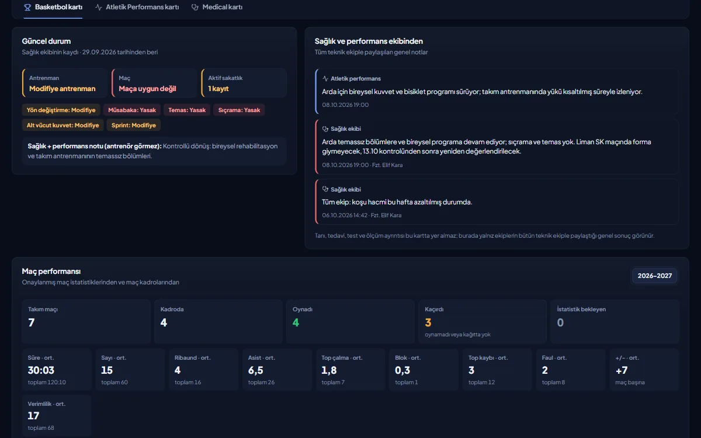This screenshot has height=438, width=701.
Task: Select the Modifiye antrenman status card
Action: (65, 83)
